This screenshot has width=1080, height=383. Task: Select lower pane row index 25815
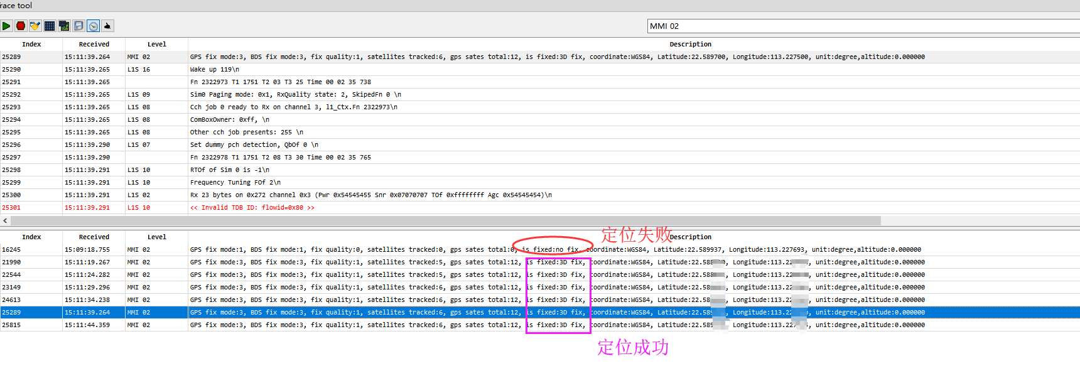(x=540, y=325)
